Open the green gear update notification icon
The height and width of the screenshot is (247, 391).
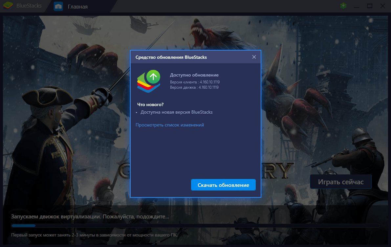pyautogui.click(x=343, y=6)
